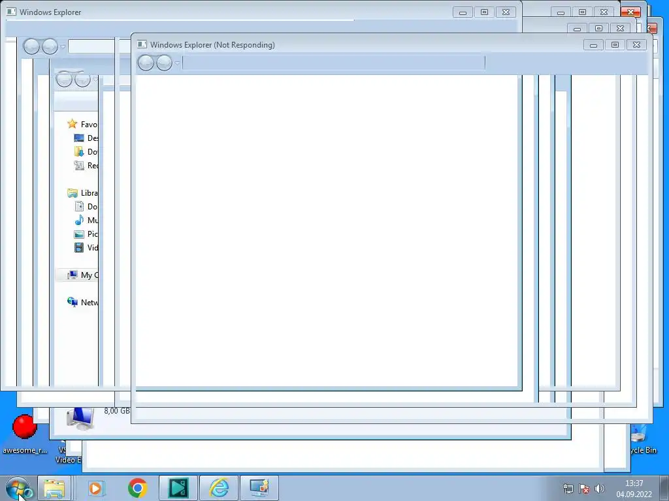Open the Windows Start menu

[x=18, y=488]
